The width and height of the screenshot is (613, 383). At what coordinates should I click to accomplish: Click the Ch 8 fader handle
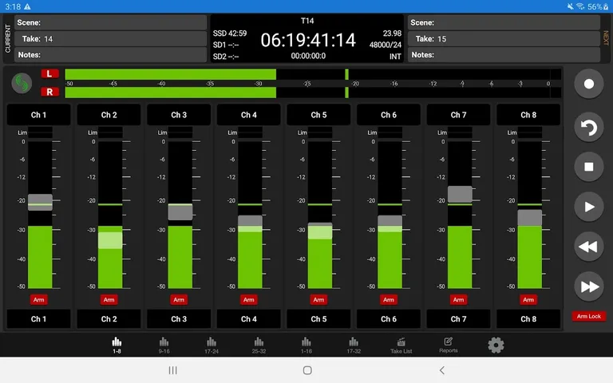[530, 218]
